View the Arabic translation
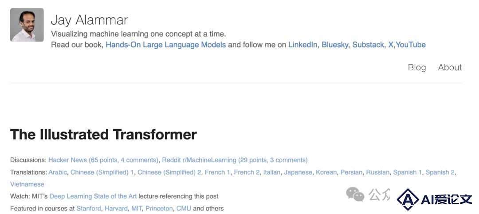Viewport: 479px width, 214px height. point(57,172)
